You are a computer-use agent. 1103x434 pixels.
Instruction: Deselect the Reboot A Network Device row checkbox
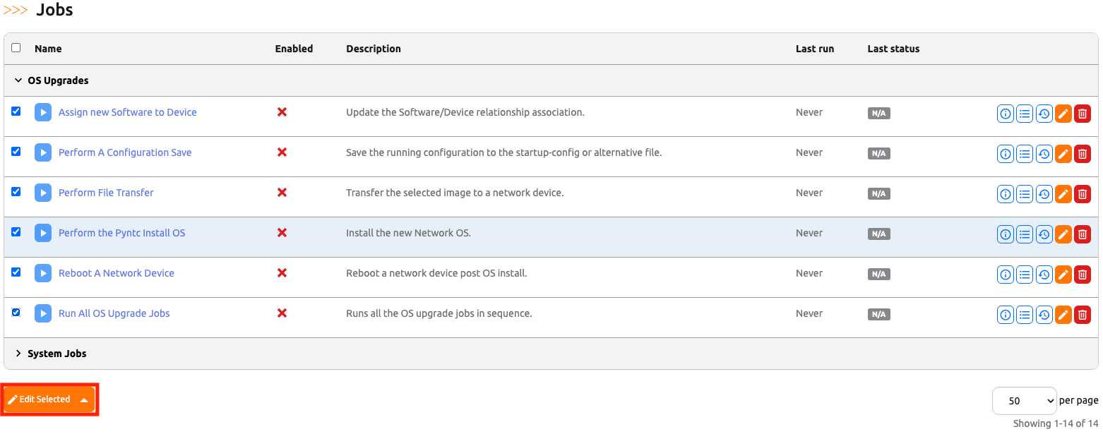(16, 272)
